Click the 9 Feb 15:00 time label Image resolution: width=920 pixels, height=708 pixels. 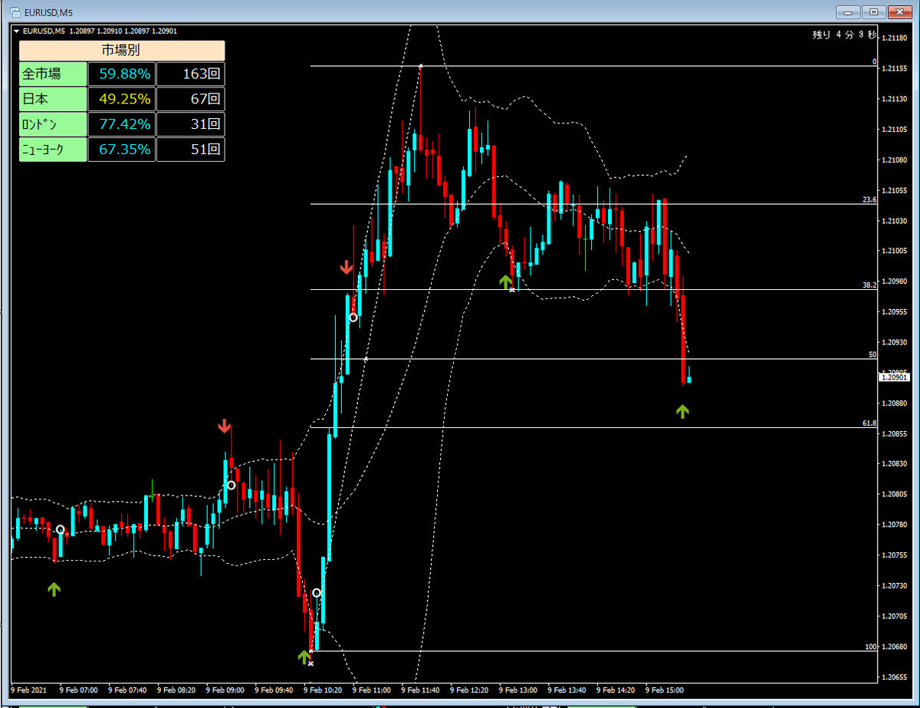(665, 690)
